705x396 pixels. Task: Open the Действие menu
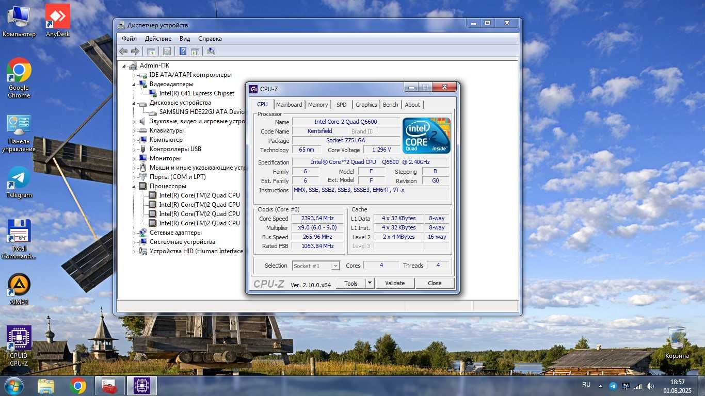point(158,39)
